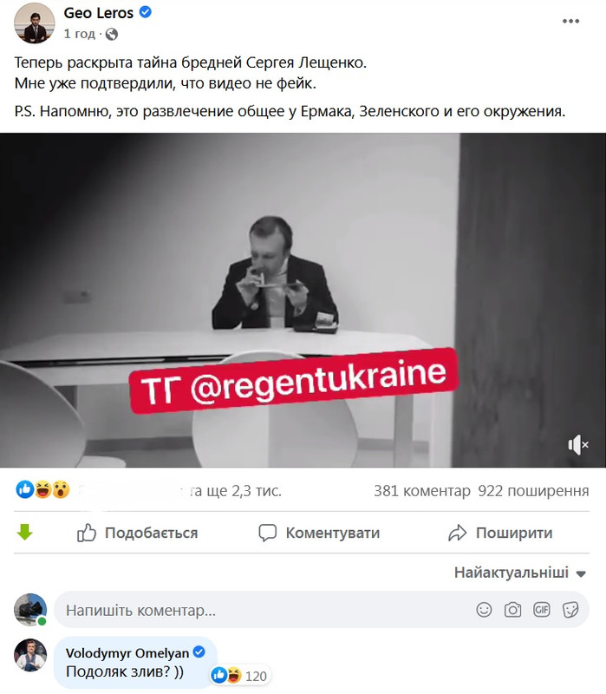Open the 381 коментар comments link

(x=422, y=491)
